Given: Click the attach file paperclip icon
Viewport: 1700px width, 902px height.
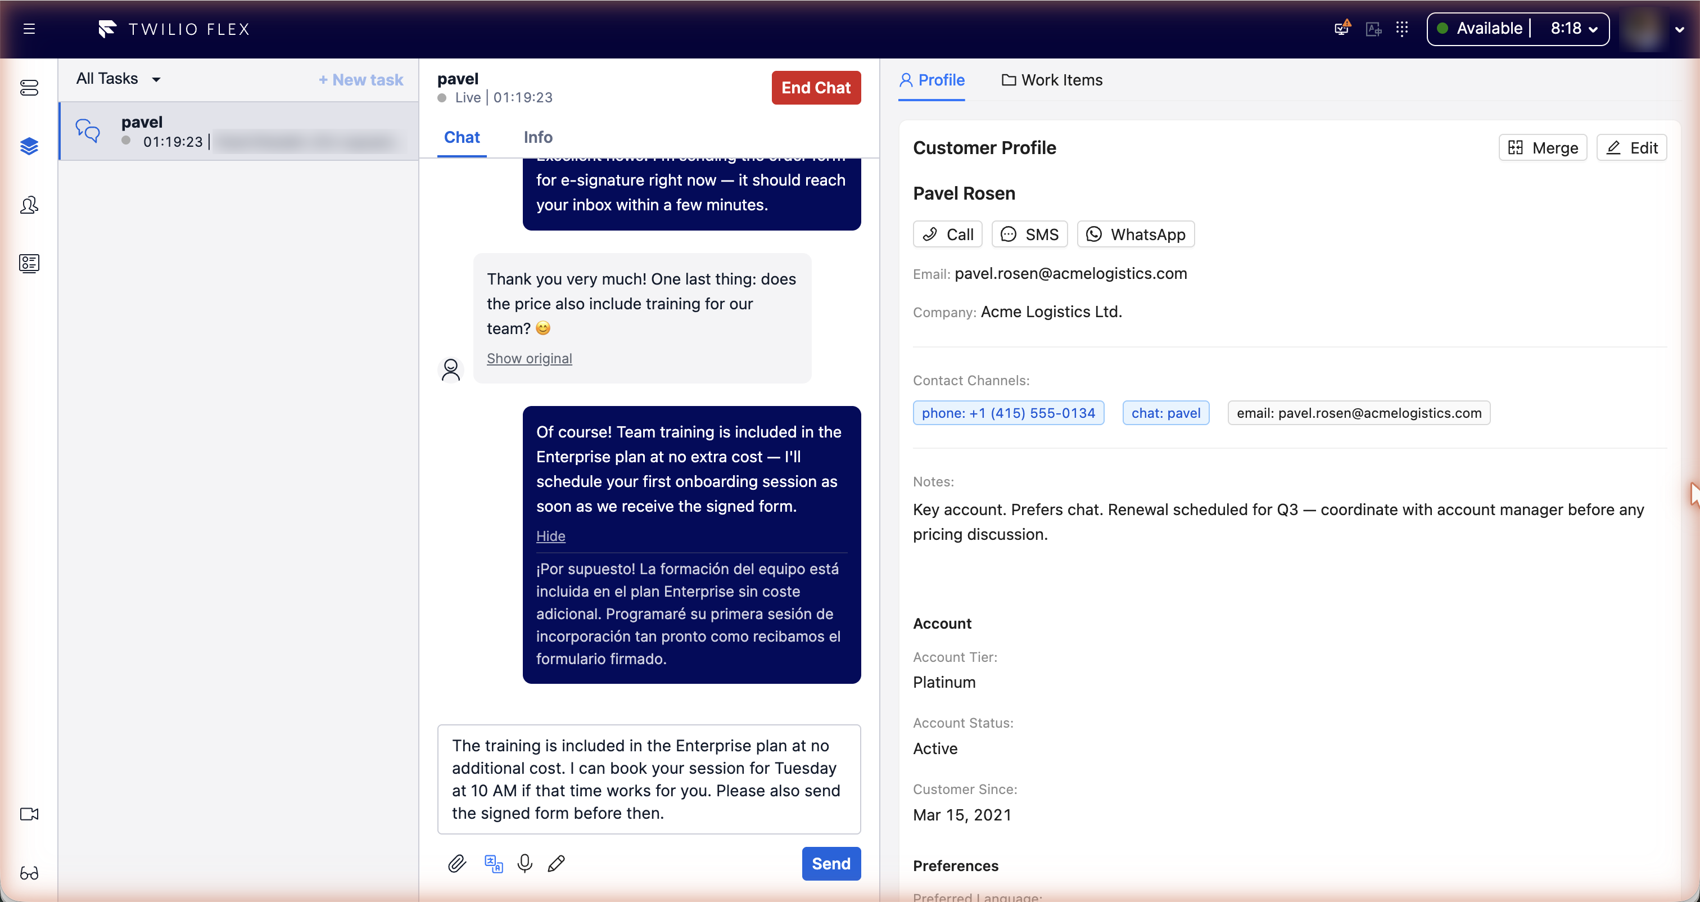Looking at the screenshot, I should tap(456, 863).
